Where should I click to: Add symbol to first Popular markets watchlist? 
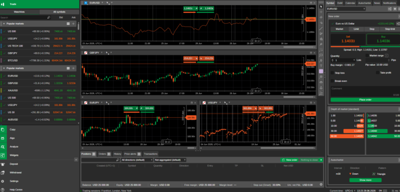tap(73, 23)
